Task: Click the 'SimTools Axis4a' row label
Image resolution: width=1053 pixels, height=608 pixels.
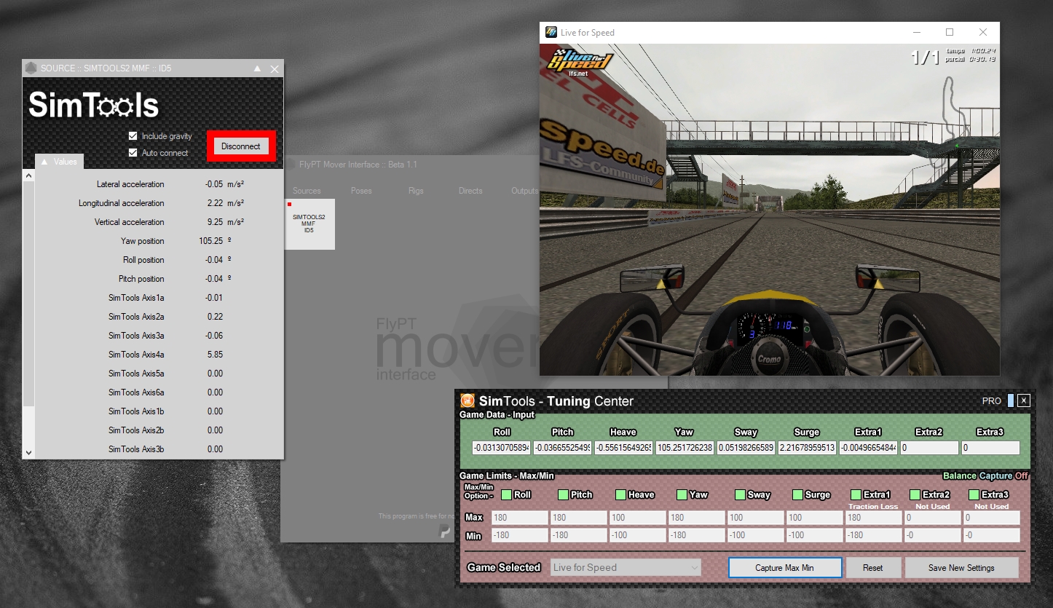Action: 136,355
